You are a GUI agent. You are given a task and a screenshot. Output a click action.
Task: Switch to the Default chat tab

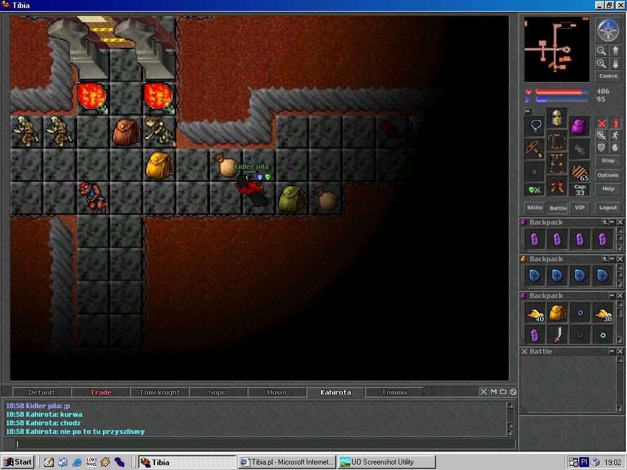point(42,392)
